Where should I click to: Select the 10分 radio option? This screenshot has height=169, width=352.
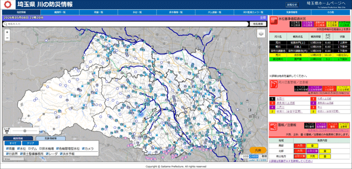point(241,156)
